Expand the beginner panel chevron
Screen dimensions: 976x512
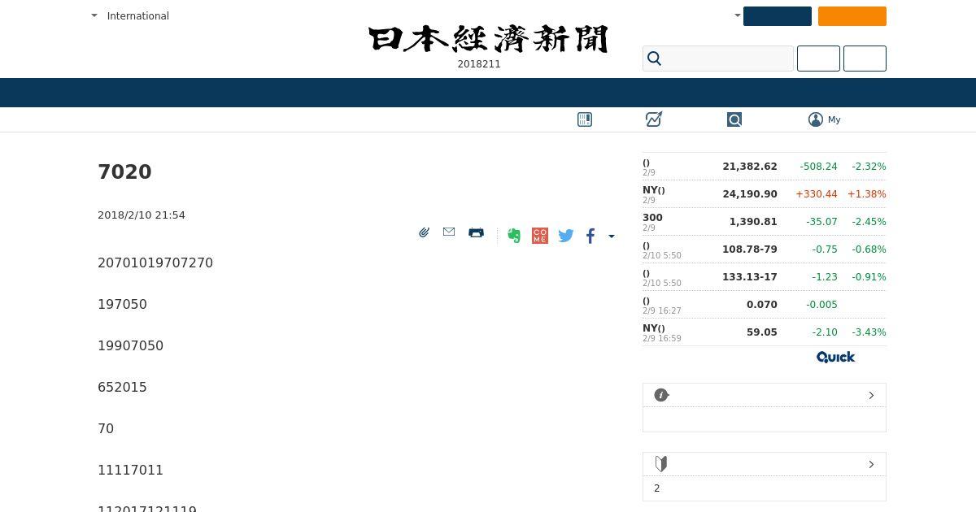click(x=871, y=464)
